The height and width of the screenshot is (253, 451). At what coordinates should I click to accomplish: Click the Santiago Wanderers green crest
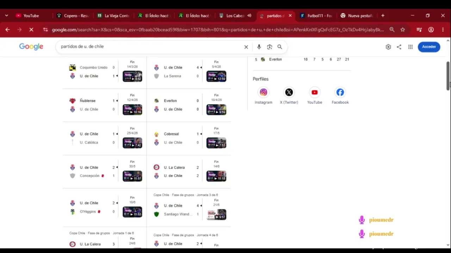[x=156, y=214]
